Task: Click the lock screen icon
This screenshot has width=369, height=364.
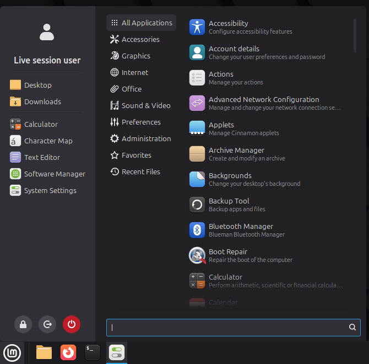Action: 23,325
